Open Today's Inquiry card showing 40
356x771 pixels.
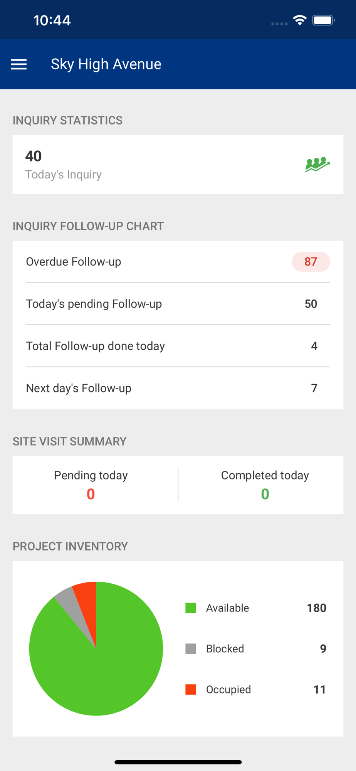coord(178,165)
